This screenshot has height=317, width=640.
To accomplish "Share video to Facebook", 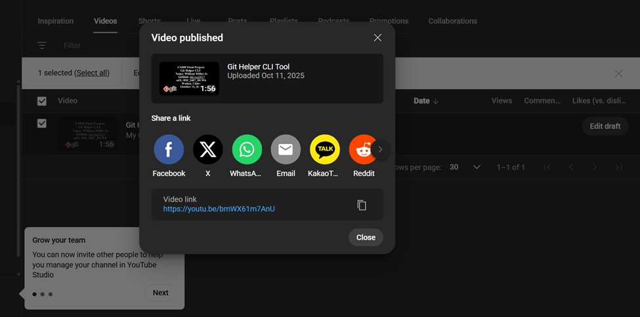I will pyautogui.click(x=169, y=149).
